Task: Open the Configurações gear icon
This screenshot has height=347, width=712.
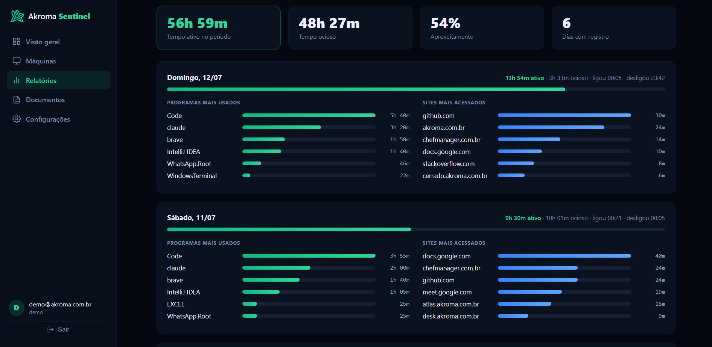Action: tap(17, 119)
